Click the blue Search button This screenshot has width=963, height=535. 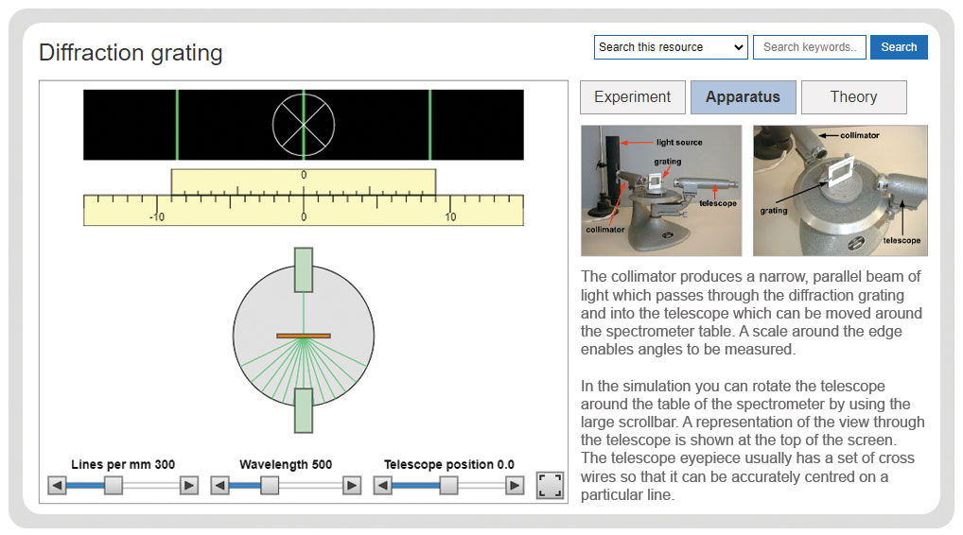click(899, 47)
